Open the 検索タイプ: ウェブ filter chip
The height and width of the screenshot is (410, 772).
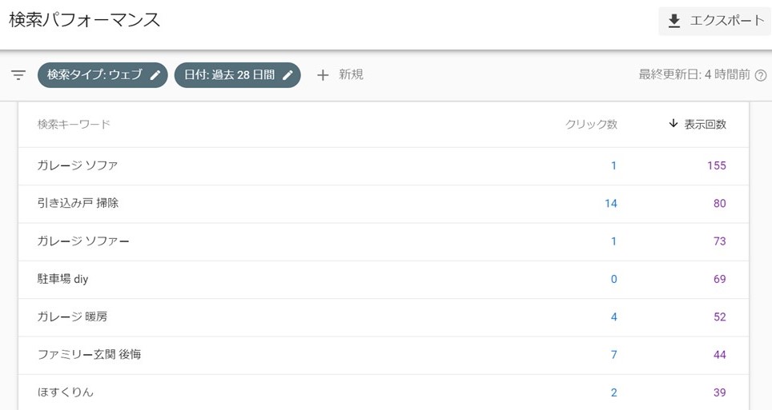[103, 74]
